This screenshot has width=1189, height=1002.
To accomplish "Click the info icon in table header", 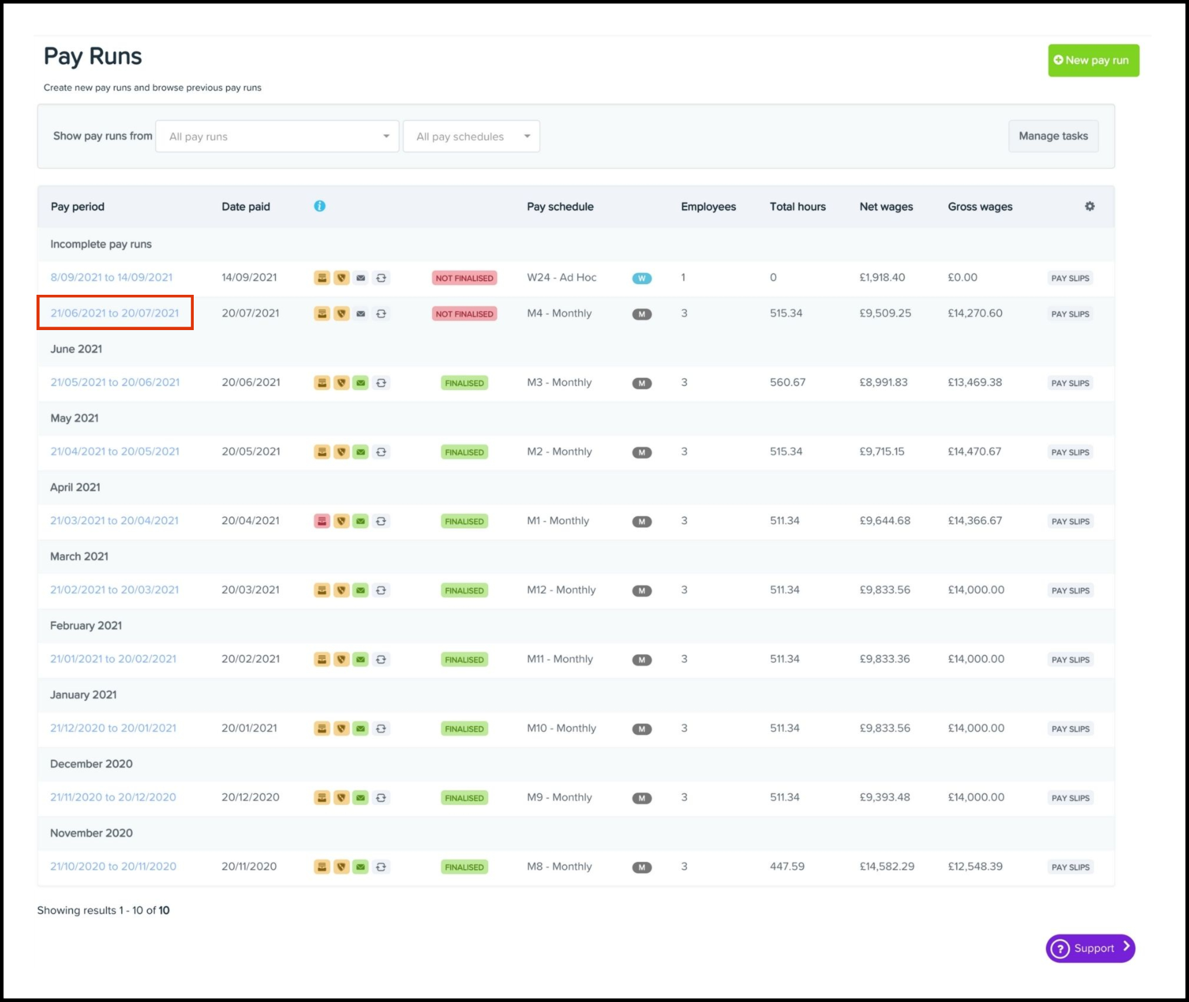I will 319,206.
